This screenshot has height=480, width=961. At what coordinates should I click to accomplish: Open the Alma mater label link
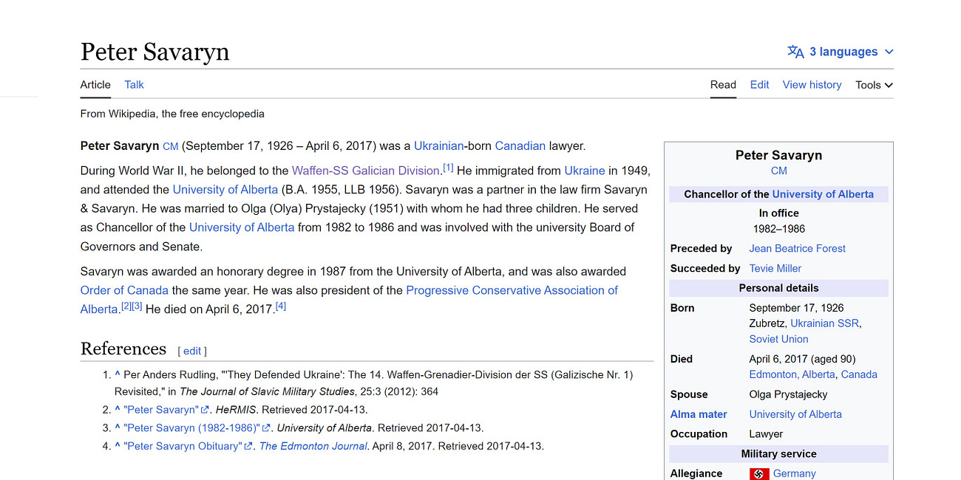[x=699, y=414]
